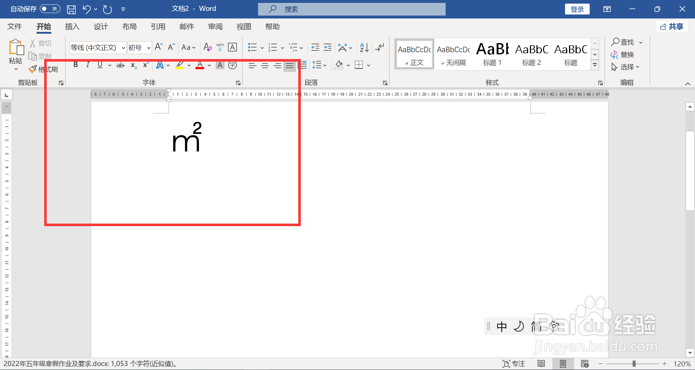This screenshot has width=695, height=370.
Task: Click the Redo icon
Action: tap(107, 9)
